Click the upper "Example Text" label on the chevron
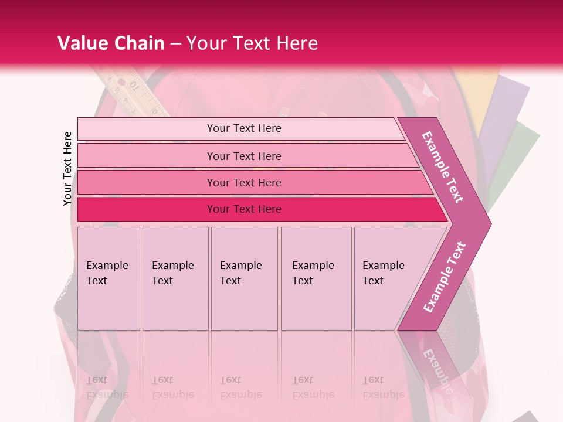This screenshot has width=563, height=422. (443, 167)
